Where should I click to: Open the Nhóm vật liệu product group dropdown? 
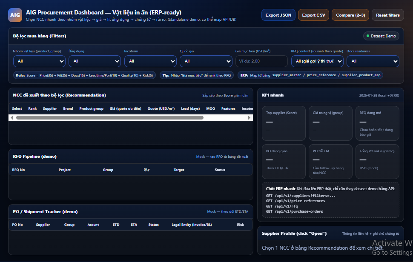(x=39, y=61)
